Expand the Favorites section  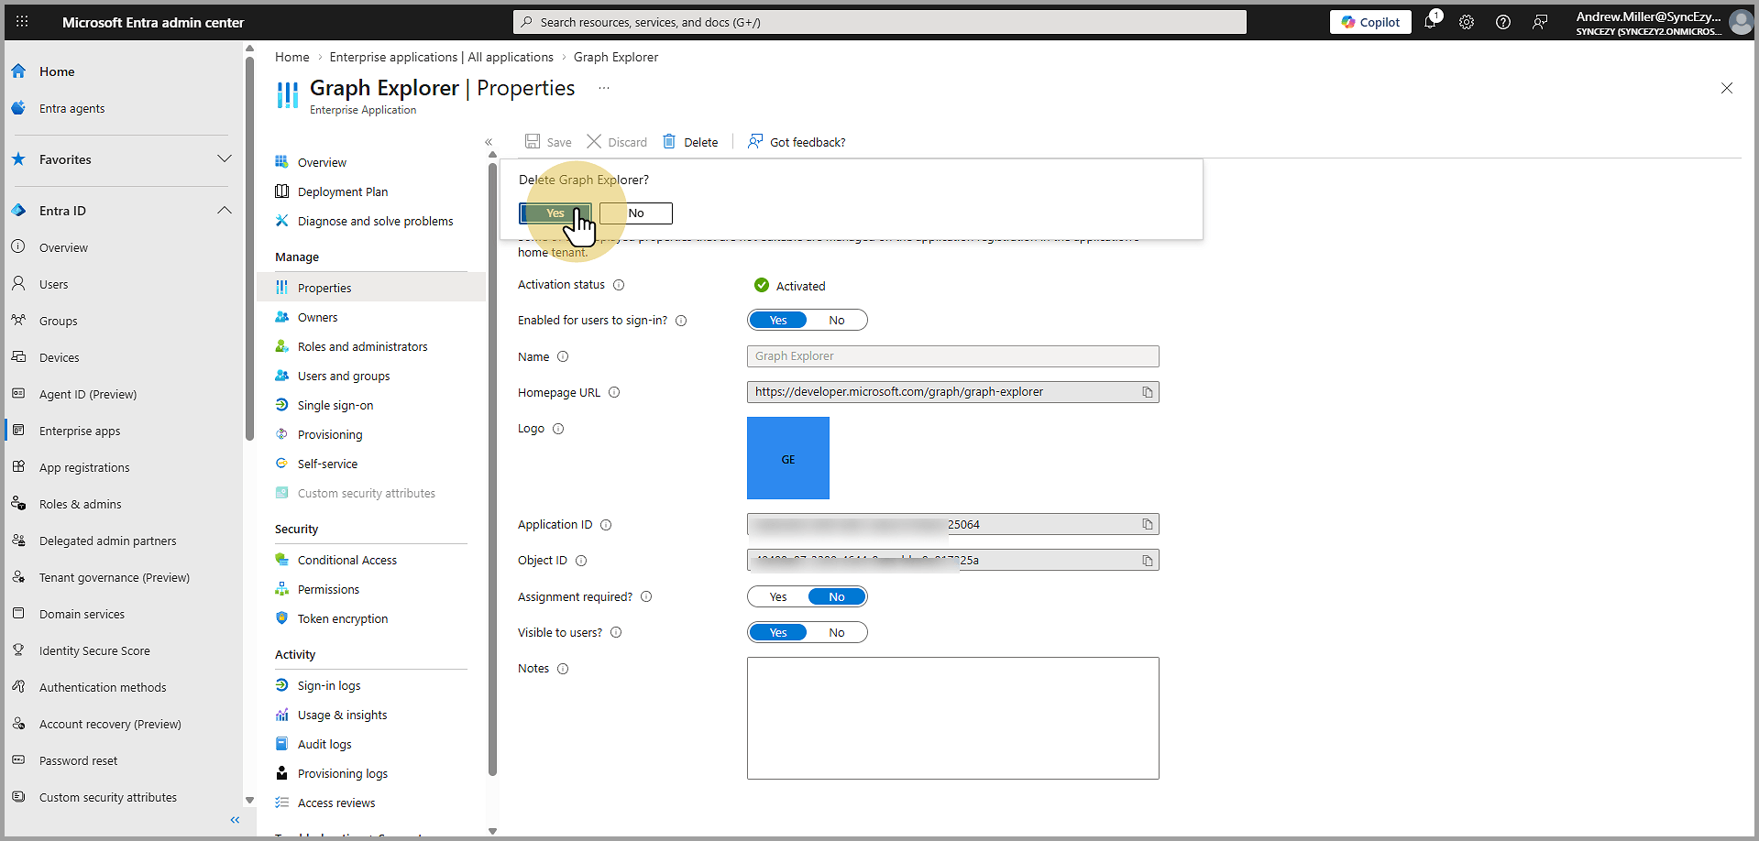pyautogui.click(x=224, y=159)
